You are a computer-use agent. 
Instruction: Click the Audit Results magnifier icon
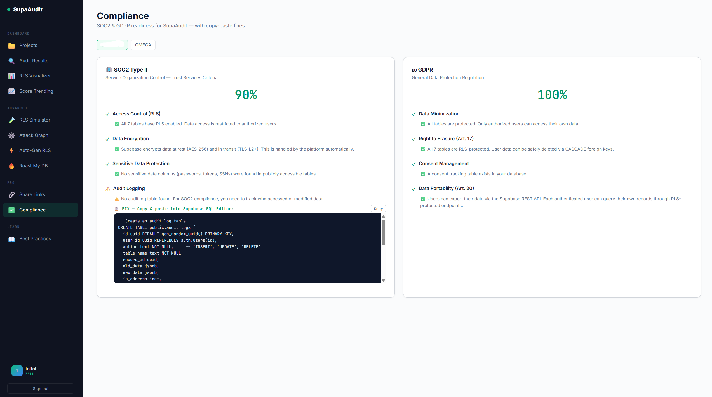(11, 61)
